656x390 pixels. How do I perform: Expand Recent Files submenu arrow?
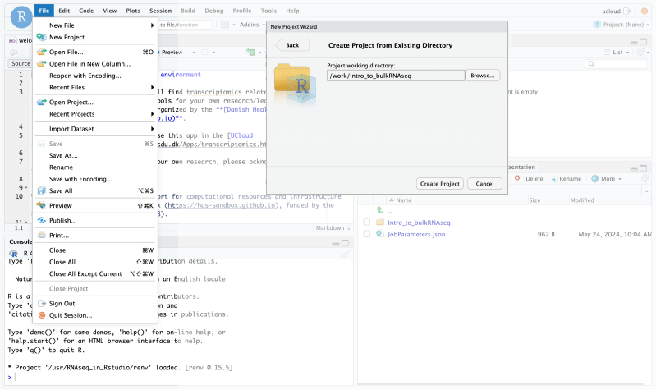152,88
